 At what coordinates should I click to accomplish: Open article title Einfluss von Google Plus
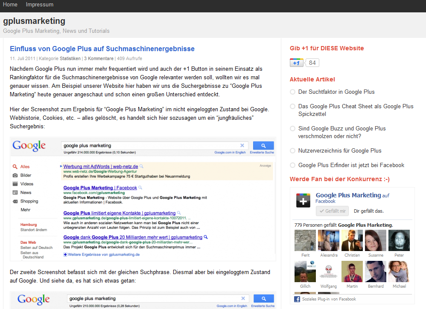coord(102,49)
